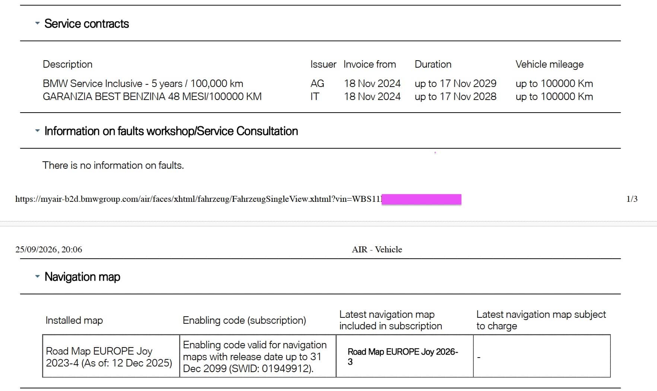Click the issuer value 'AG'

tap(317, 84)
